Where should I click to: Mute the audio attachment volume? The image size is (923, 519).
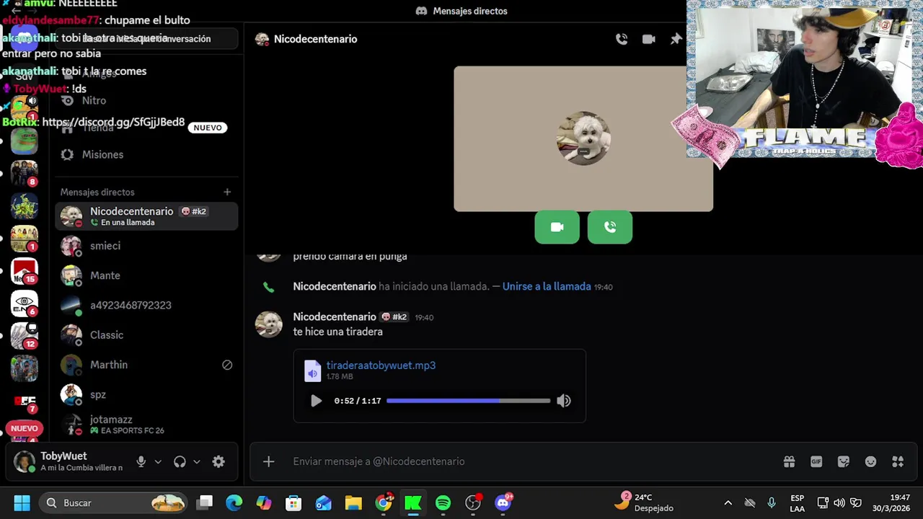coord(564,401)
